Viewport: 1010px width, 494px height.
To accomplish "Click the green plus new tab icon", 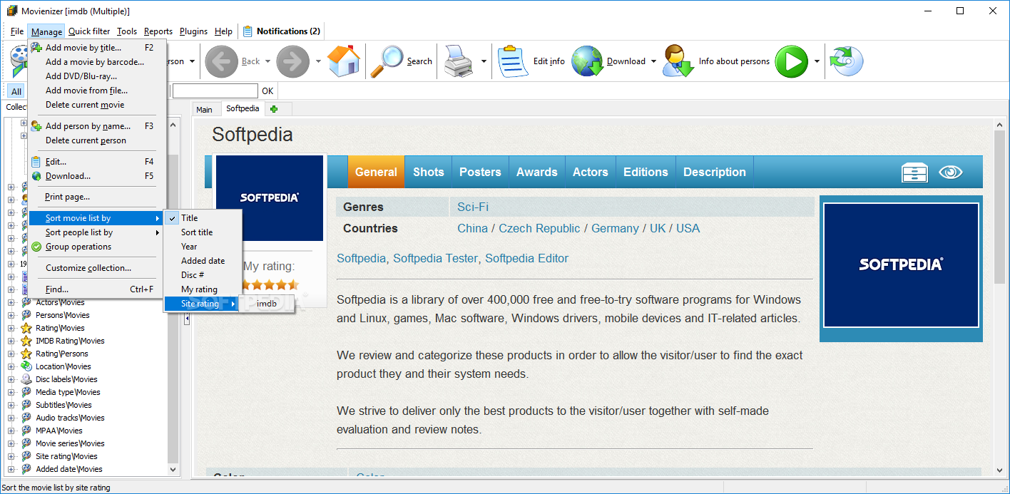I will pyautogui.click(x=274, y=109).
